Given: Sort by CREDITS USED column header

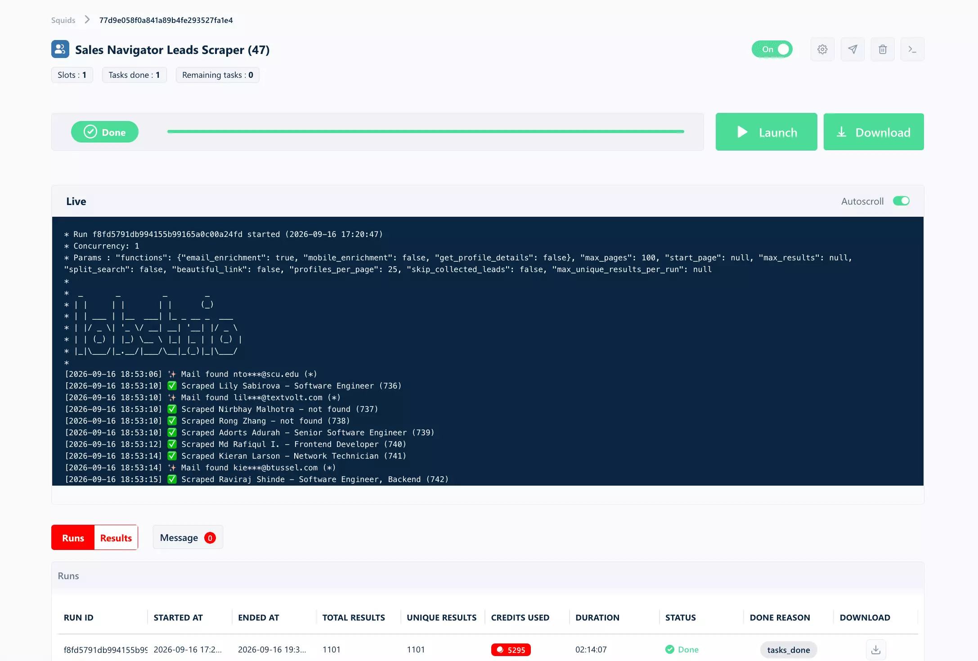Looking at the screenshot, I should coord(520,618).
